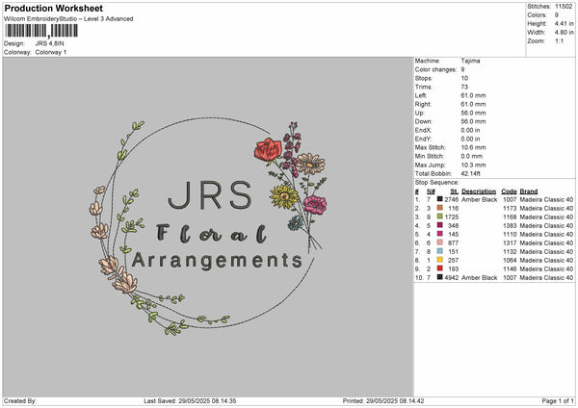Select the black swatch in stop 1
The image size is (578, 408).
(439, 199)
